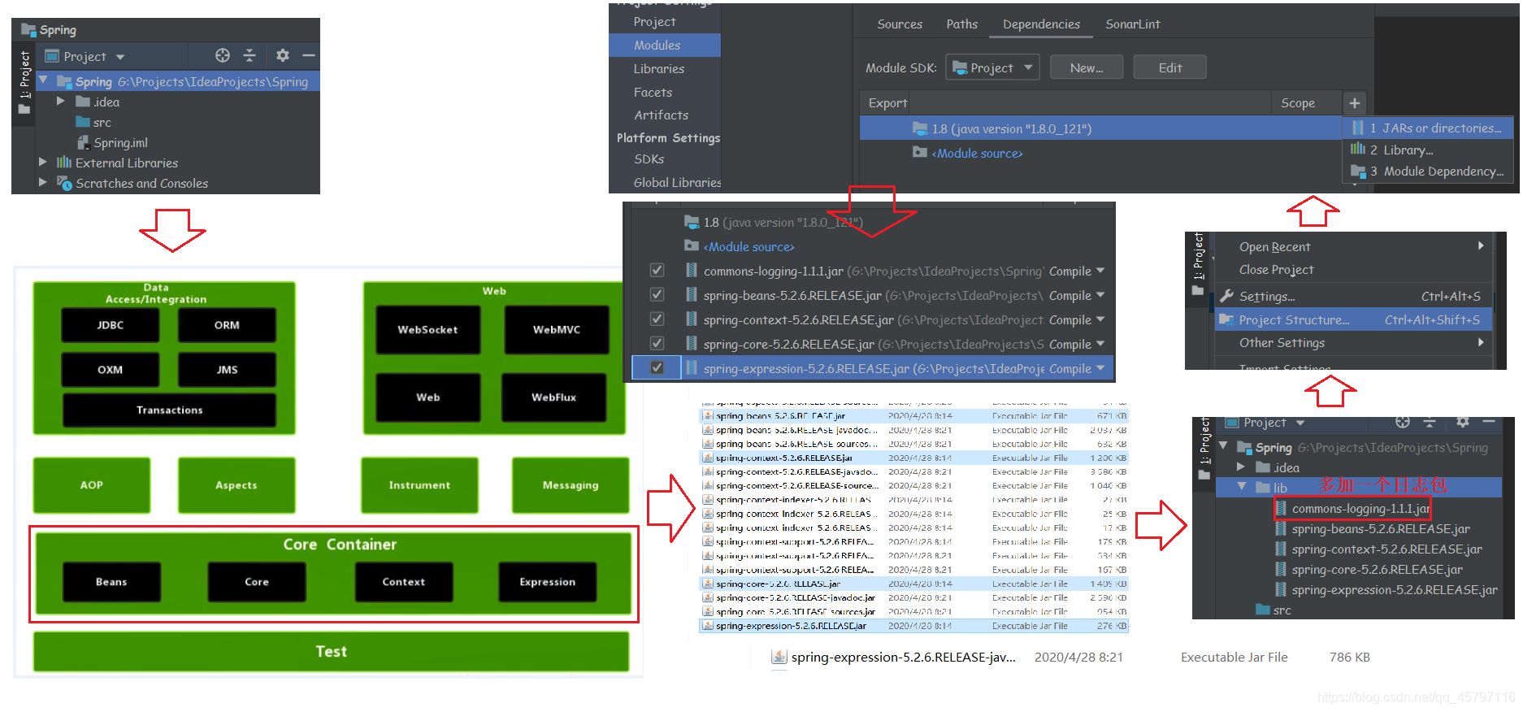Toggle export checkbox for spring-context-5.2.6.RELEASE.jar
This screenshot has height=712, width=1523.
[x=657, y=319]
